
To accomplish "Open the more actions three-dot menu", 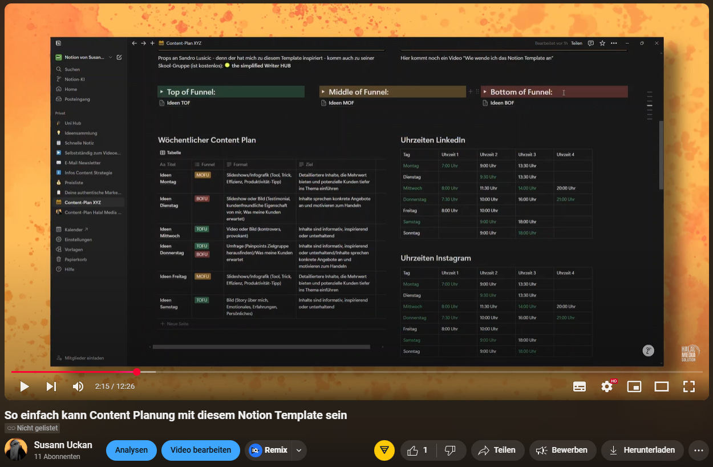I will coord(699,450).
